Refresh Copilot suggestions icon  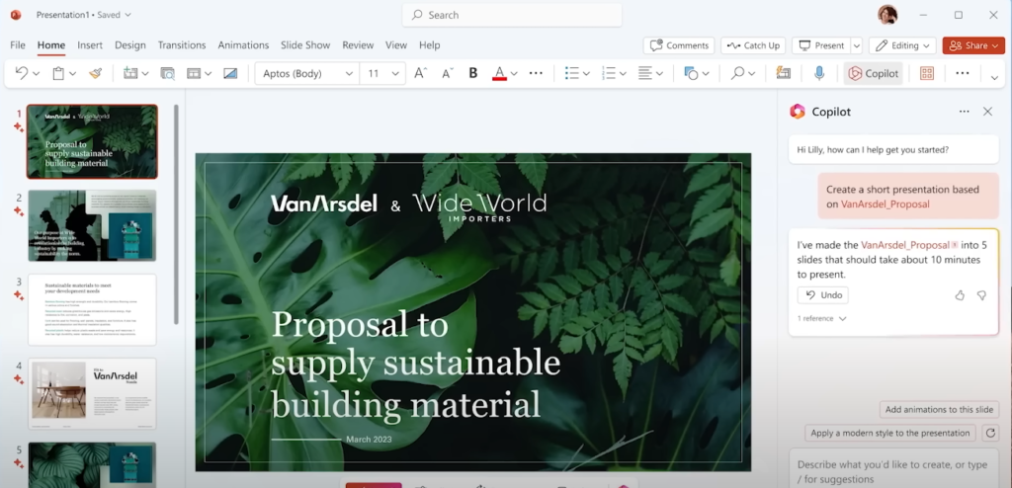click(x=990, y=433)
